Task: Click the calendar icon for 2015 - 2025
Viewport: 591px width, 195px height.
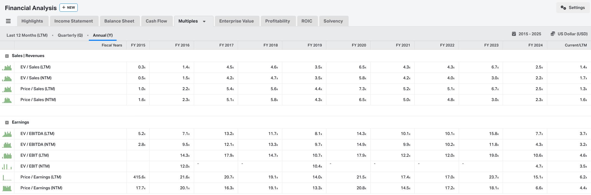Action: coord(514,34)
